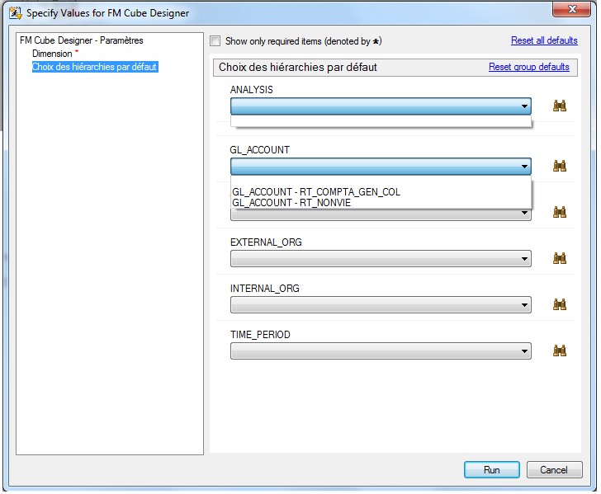
Task: Click 'Reset group defaults' link
Action: click(528, 67)
